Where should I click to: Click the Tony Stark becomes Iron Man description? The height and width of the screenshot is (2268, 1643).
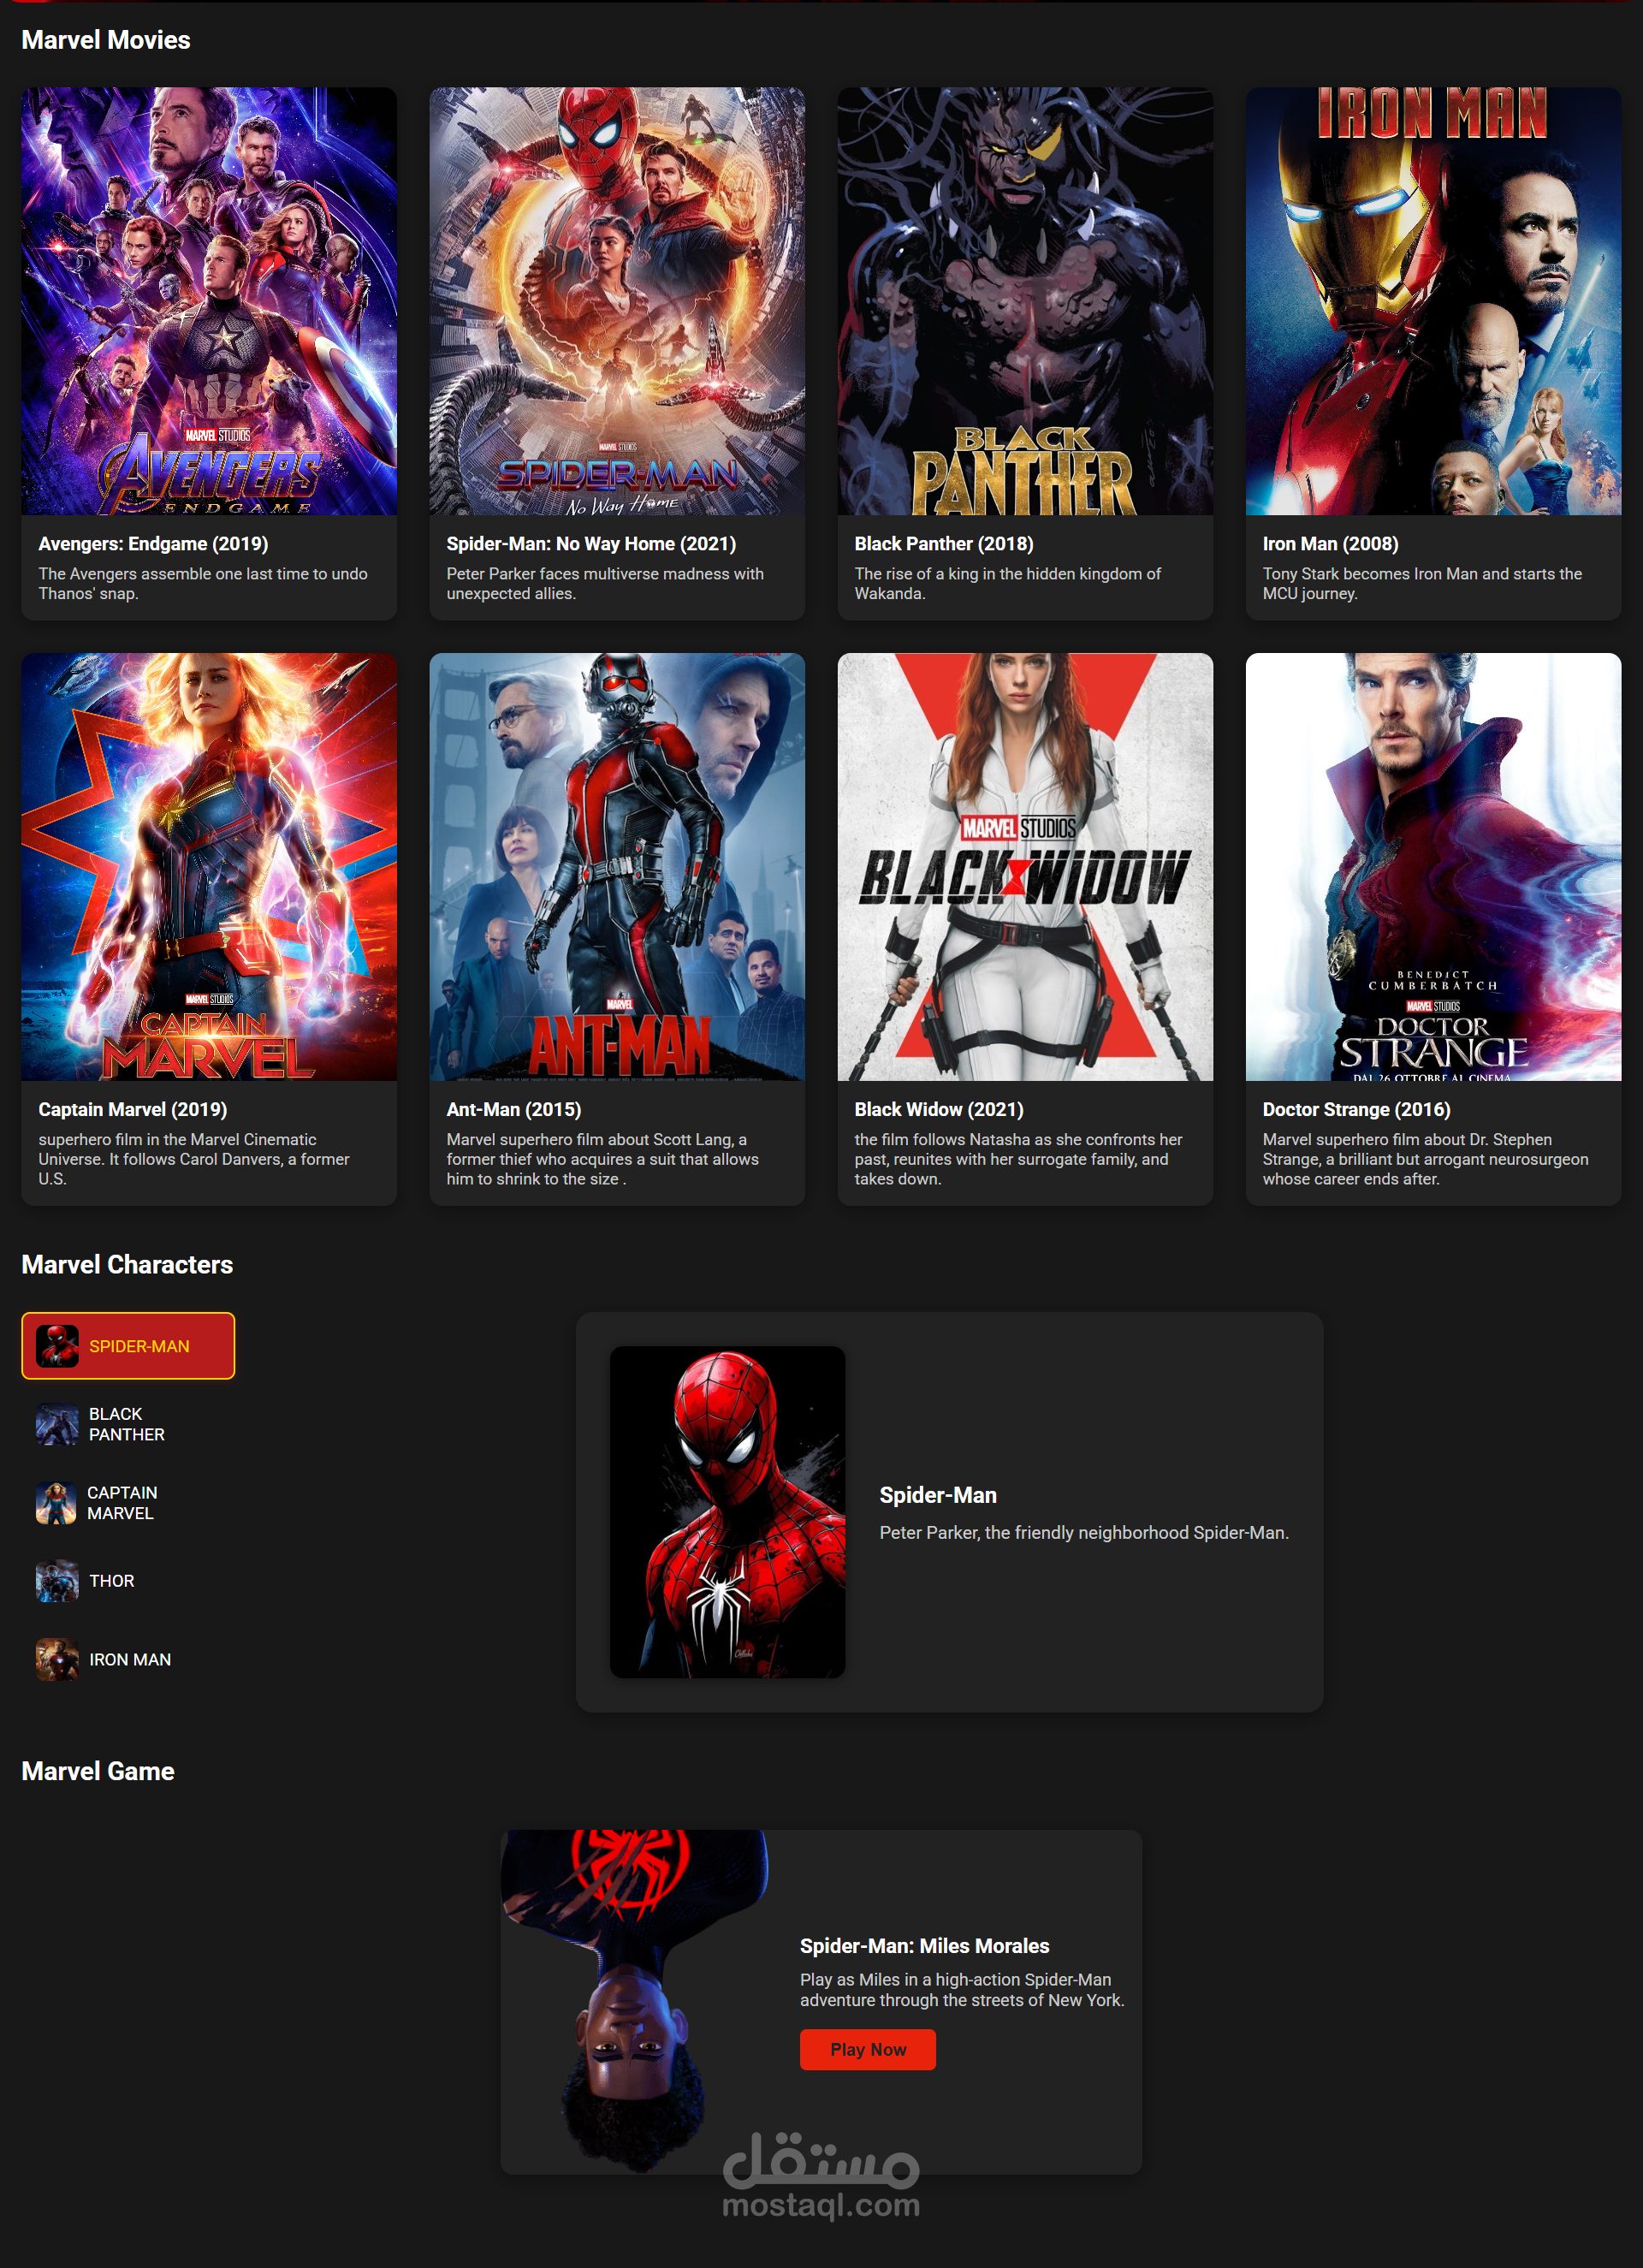click(x=1422, y=584)
